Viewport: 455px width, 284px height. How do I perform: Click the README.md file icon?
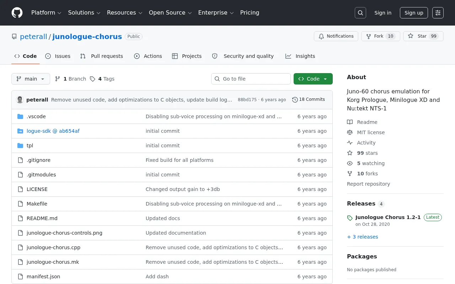pyautogui.click(x=20, y=218)
